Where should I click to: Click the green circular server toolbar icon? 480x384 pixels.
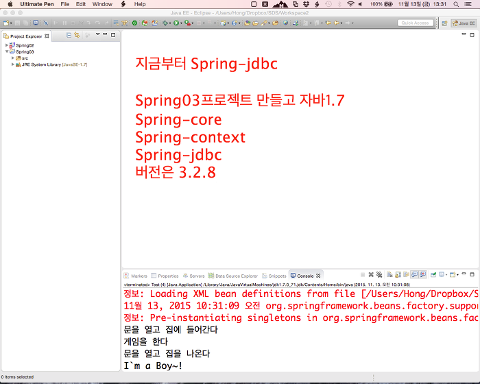134,23
